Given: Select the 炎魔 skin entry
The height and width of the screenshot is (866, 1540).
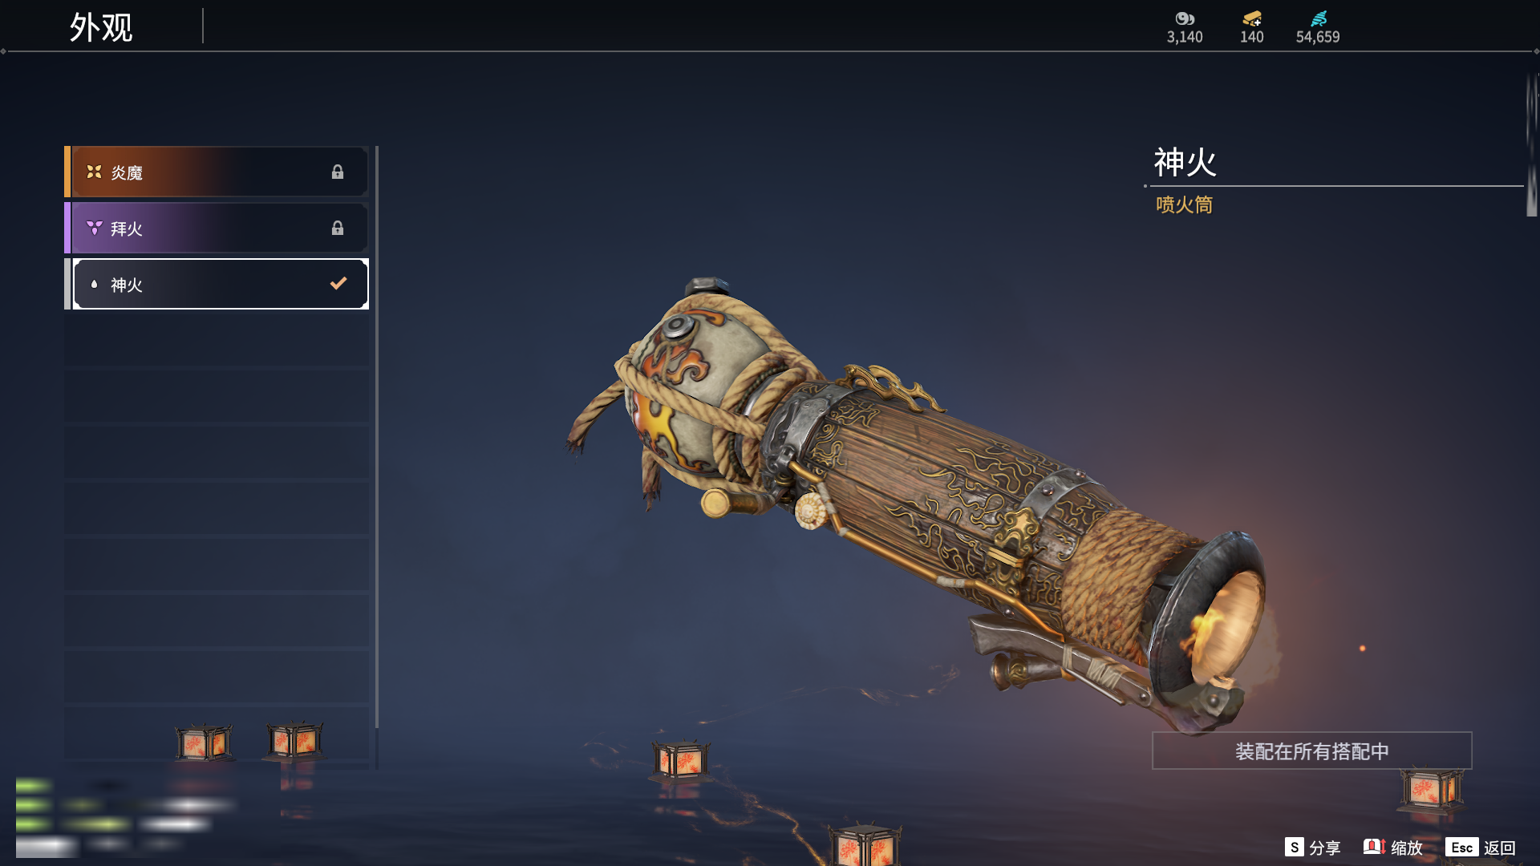Looking at the screenshot, I should 217,172.
